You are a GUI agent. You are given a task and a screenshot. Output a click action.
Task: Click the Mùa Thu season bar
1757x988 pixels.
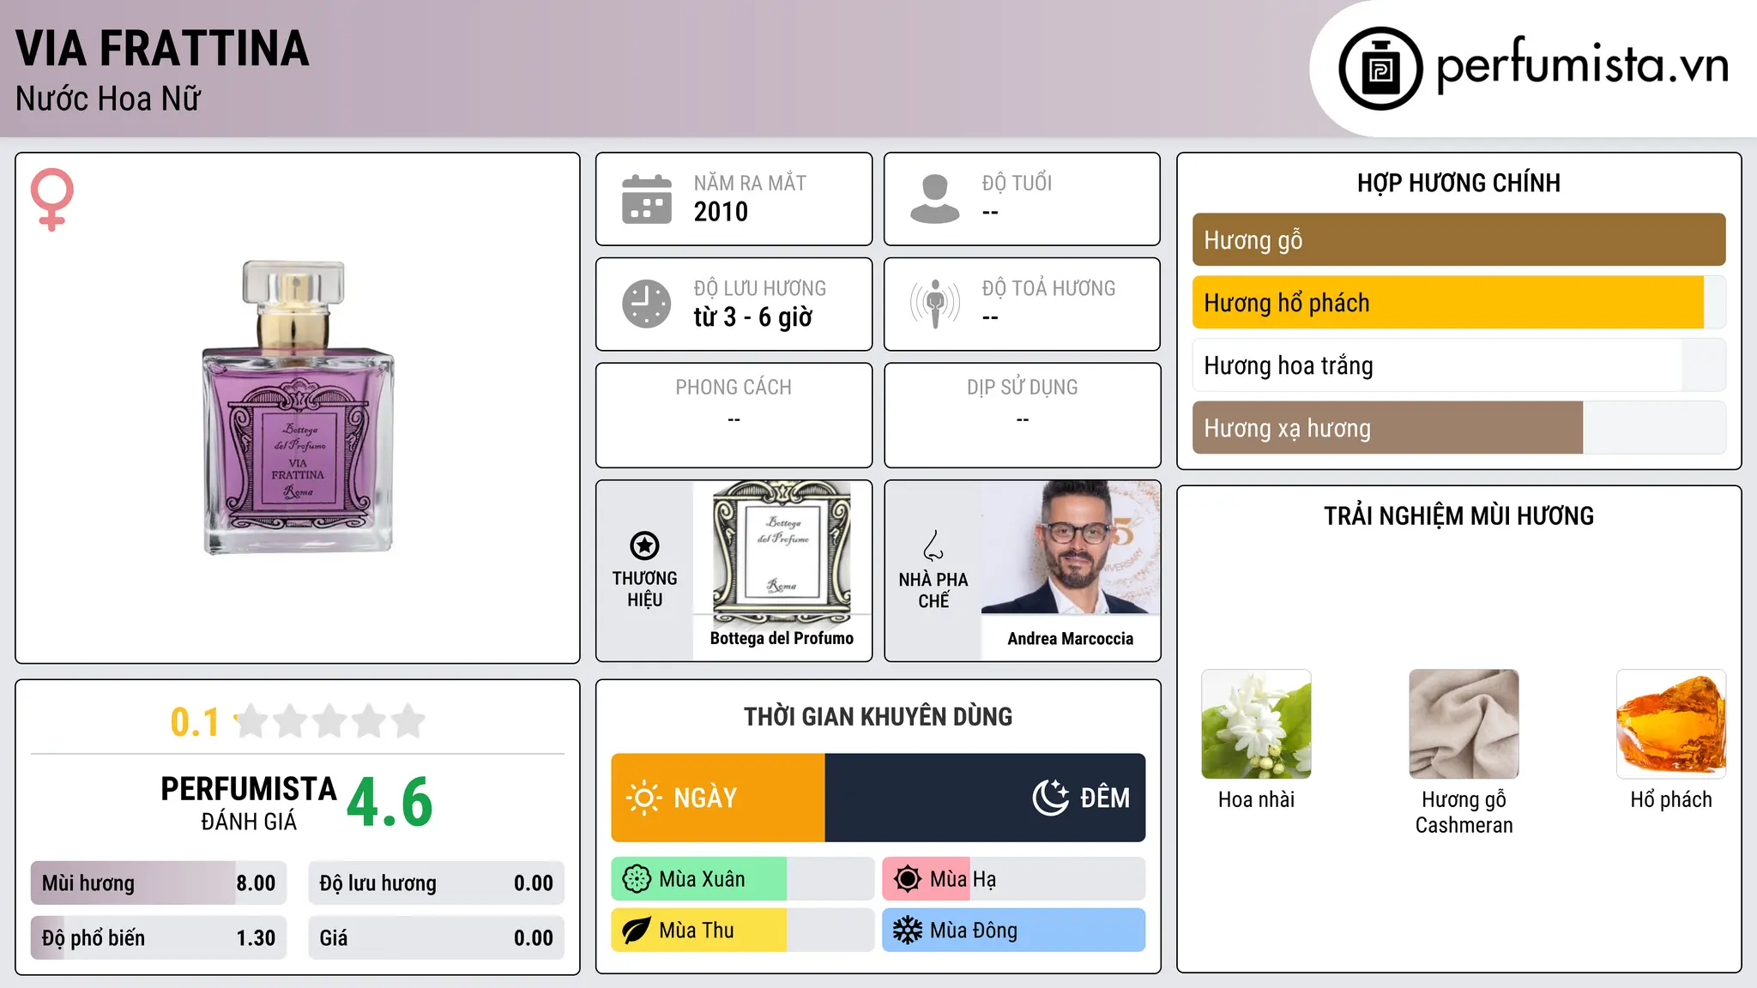click(x=743, y=931)
